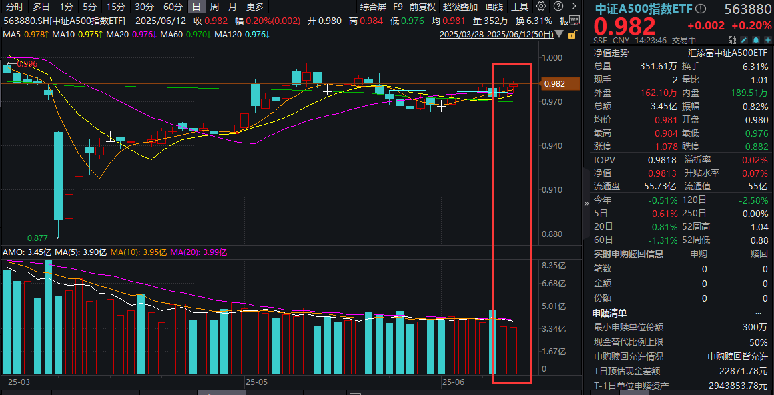
Task: Switch to the 周 weekly chart tab
Action: [x=214, y=7]
